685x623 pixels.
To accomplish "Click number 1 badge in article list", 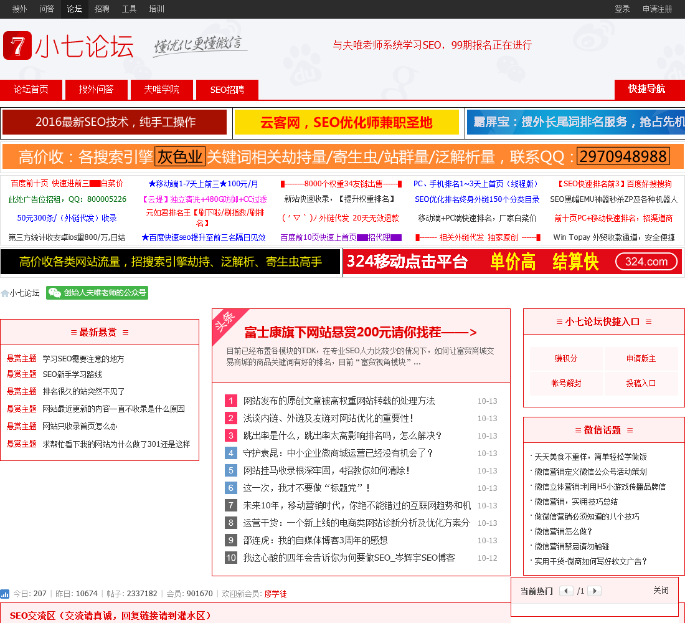I will pos(231,401).
